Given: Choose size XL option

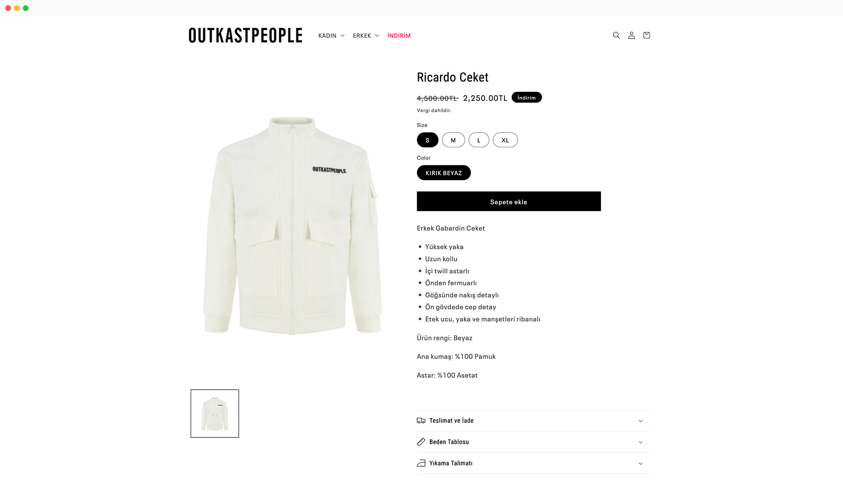Looking at the screenshot, I should pos(505,140).
